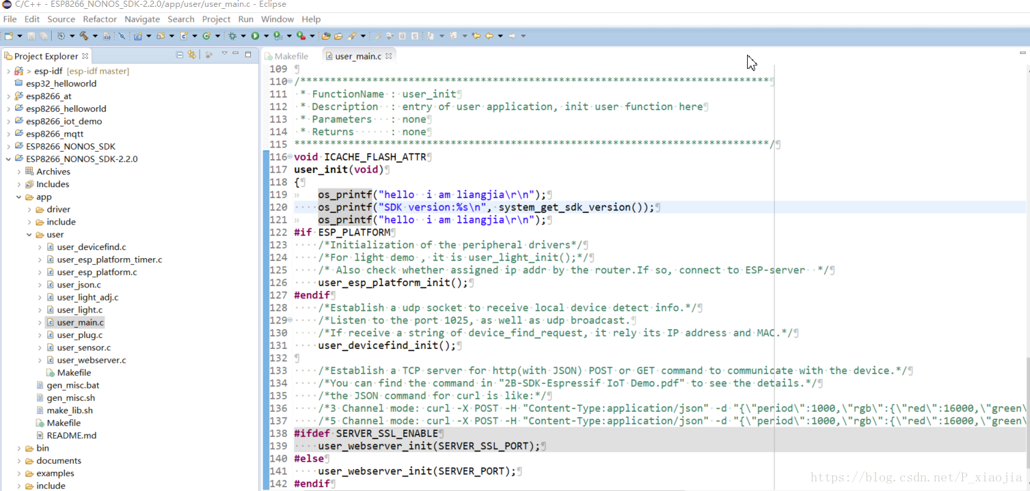Toggle Show Whitespace Characters toolbar icon

[x=414, y=36]
